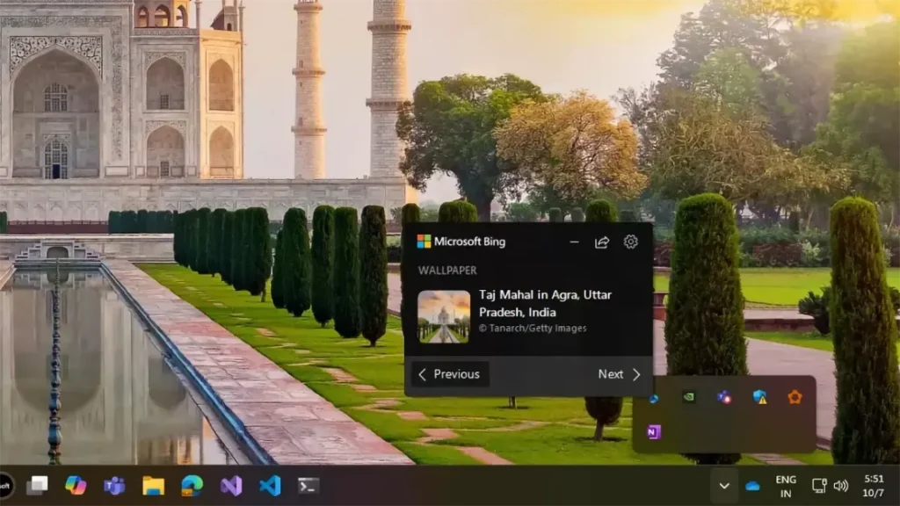The height and width of the screenshot is (506, 900).
Task: Launch Windows Terminal
Action: pos(308,486)
